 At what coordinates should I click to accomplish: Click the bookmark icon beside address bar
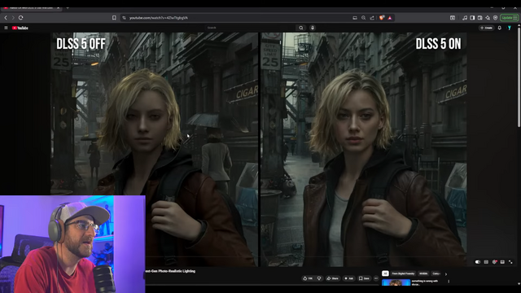[114, 18]
